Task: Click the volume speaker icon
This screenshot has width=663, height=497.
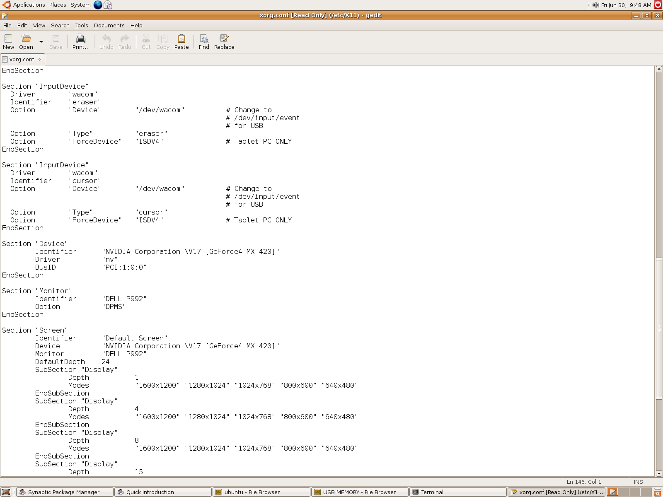Action: (596, 5)
